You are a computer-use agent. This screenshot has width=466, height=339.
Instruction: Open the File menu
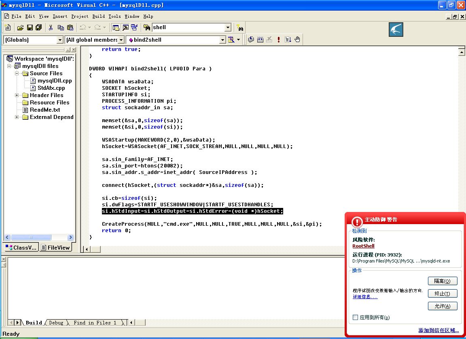pyautogui.click(x=16, y=16)
